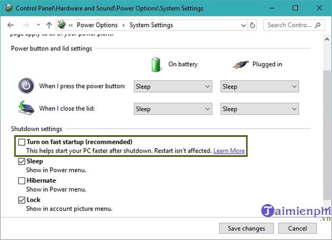Open the recent locations chevron
Viewport: 332px width, 240px height.
click(38, 25)
